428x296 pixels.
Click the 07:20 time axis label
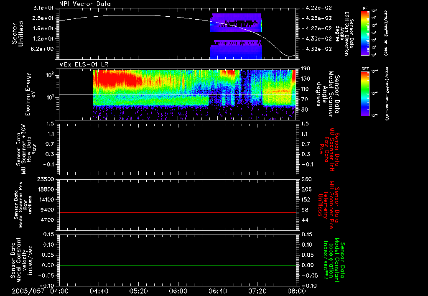pos(257,291)
